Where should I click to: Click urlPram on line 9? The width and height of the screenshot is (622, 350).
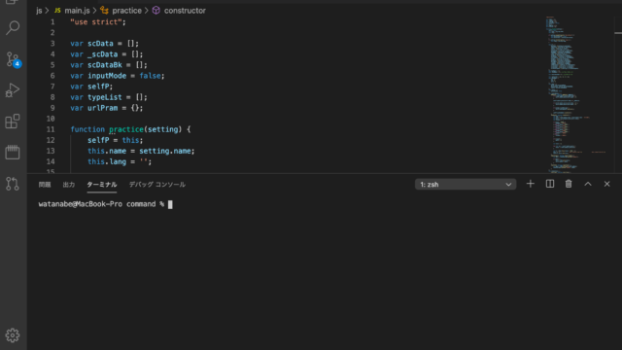click(103, 108)
